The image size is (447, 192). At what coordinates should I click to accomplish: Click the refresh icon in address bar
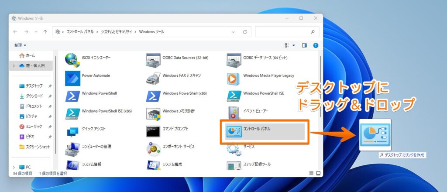tap(244, 32)
